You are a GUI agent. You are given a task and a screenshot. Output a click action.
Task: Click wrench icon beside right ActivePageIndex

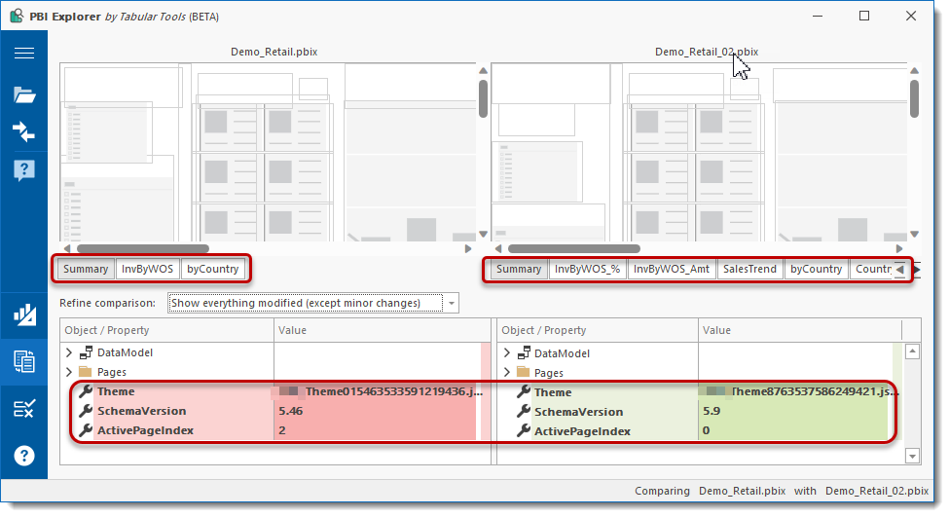click(x=524, y=430)
